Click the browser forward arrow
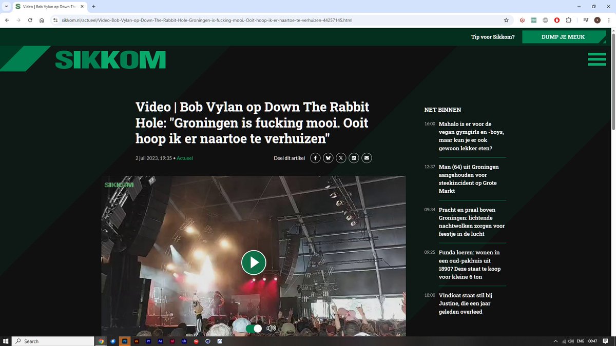 19,21
